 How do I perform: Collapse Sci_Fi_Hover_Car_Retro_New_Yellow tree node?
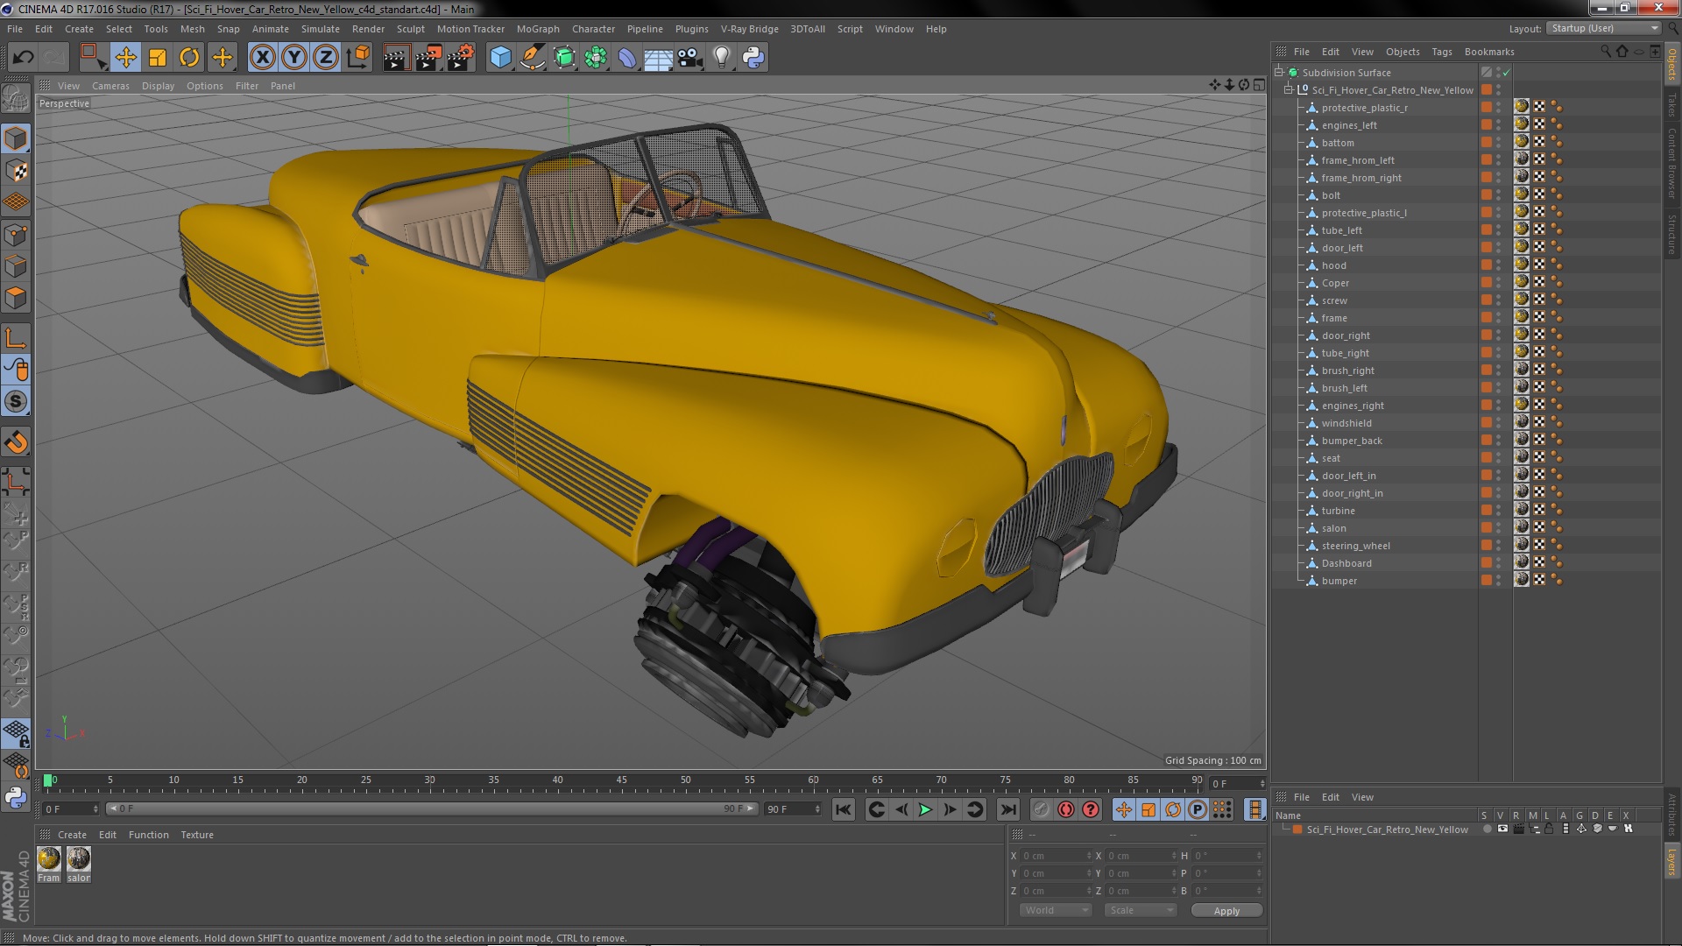[1289, 90]
